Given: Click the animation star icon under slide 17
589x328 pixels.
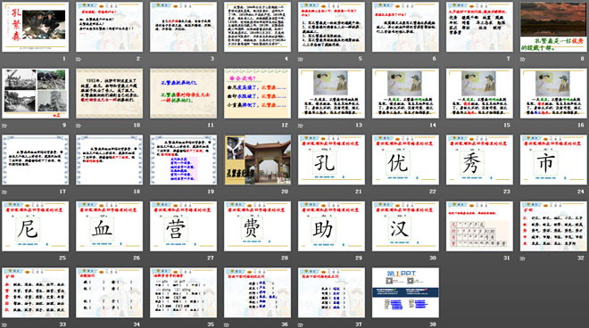Looking at the screenshot, I should click(x=4, y=192).
